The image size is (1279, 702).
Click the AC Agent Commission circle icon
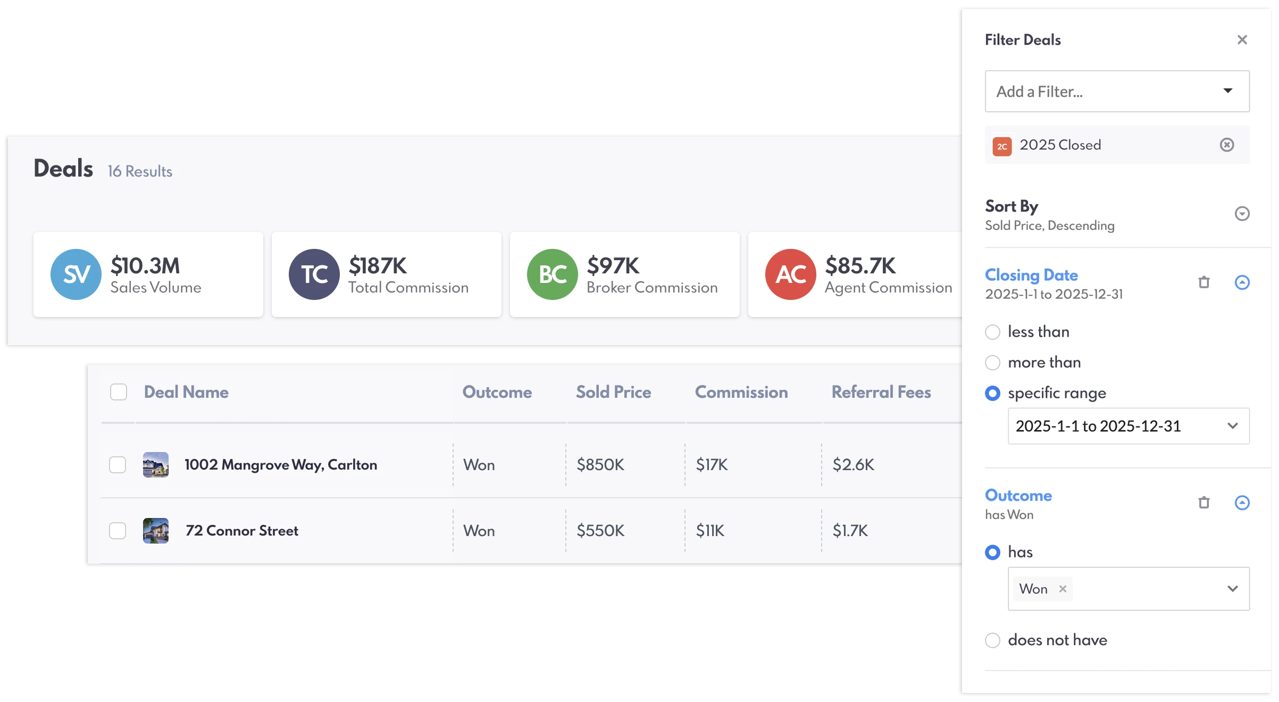point(790,274)
